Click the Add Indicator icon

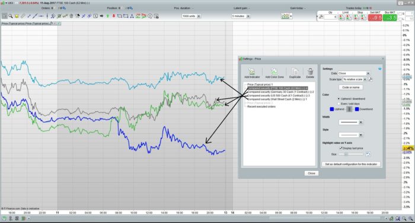[252, 72]
